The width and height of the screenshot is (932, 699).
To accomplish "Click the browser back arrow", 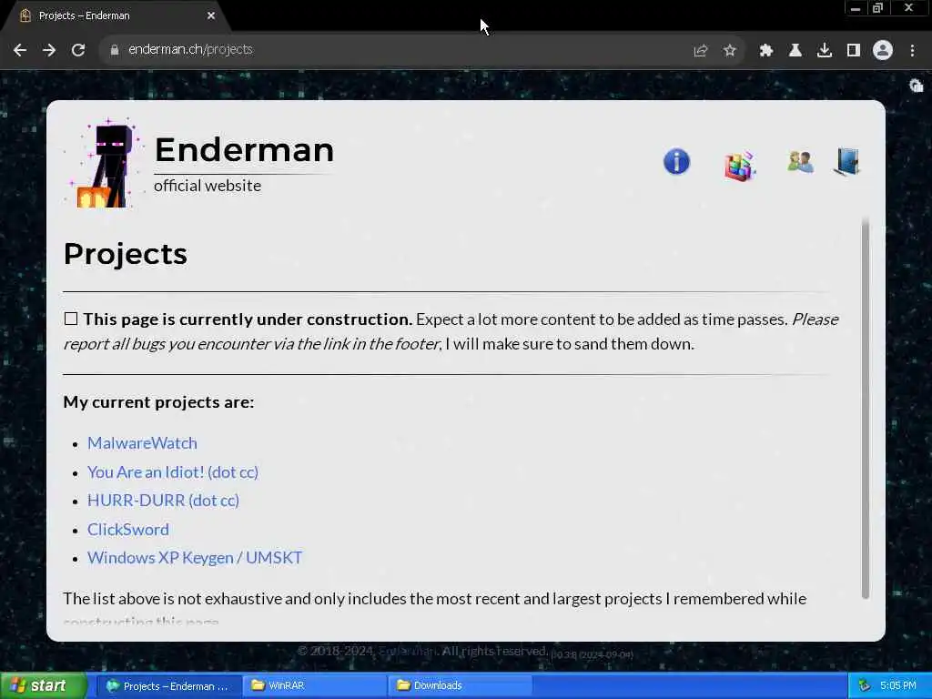I will click(20, 50).
